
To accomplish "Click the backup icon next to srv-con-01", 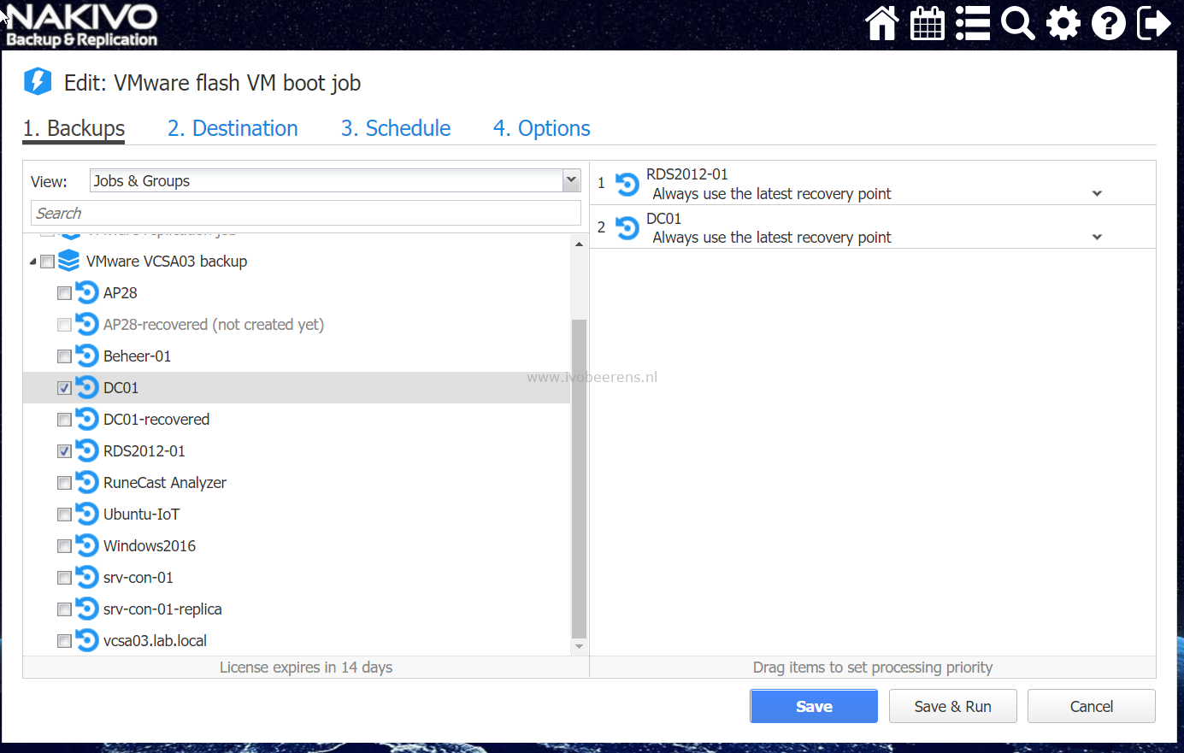I will (x=87, y=577).
